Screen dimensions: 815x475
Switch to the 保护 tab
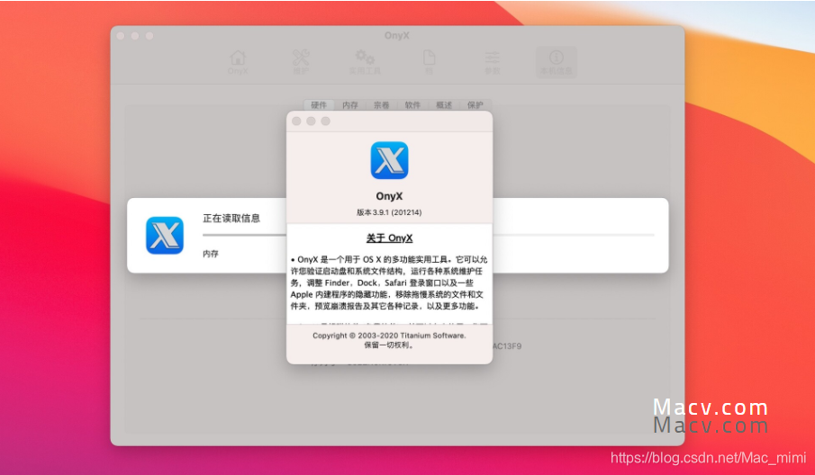click(475, 105)
